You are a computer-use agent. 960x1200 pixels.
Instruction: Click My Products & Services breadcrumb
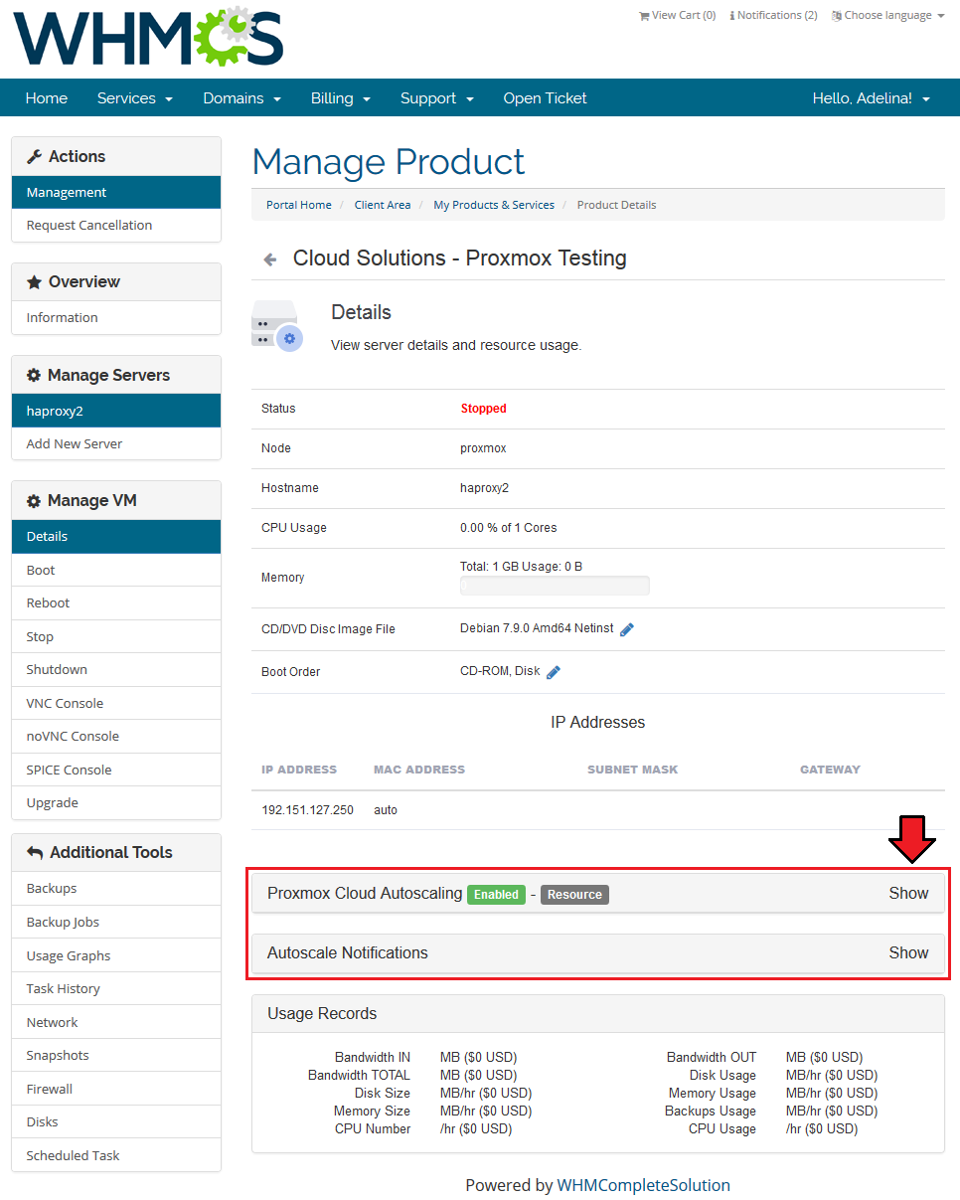click(494, 205)
